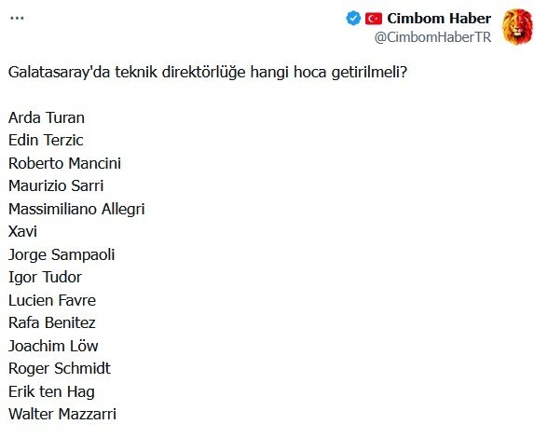The height and width of the screenshot is (438, 548).
Task: Open the lion profile avatar
Action: coord(517,27)
